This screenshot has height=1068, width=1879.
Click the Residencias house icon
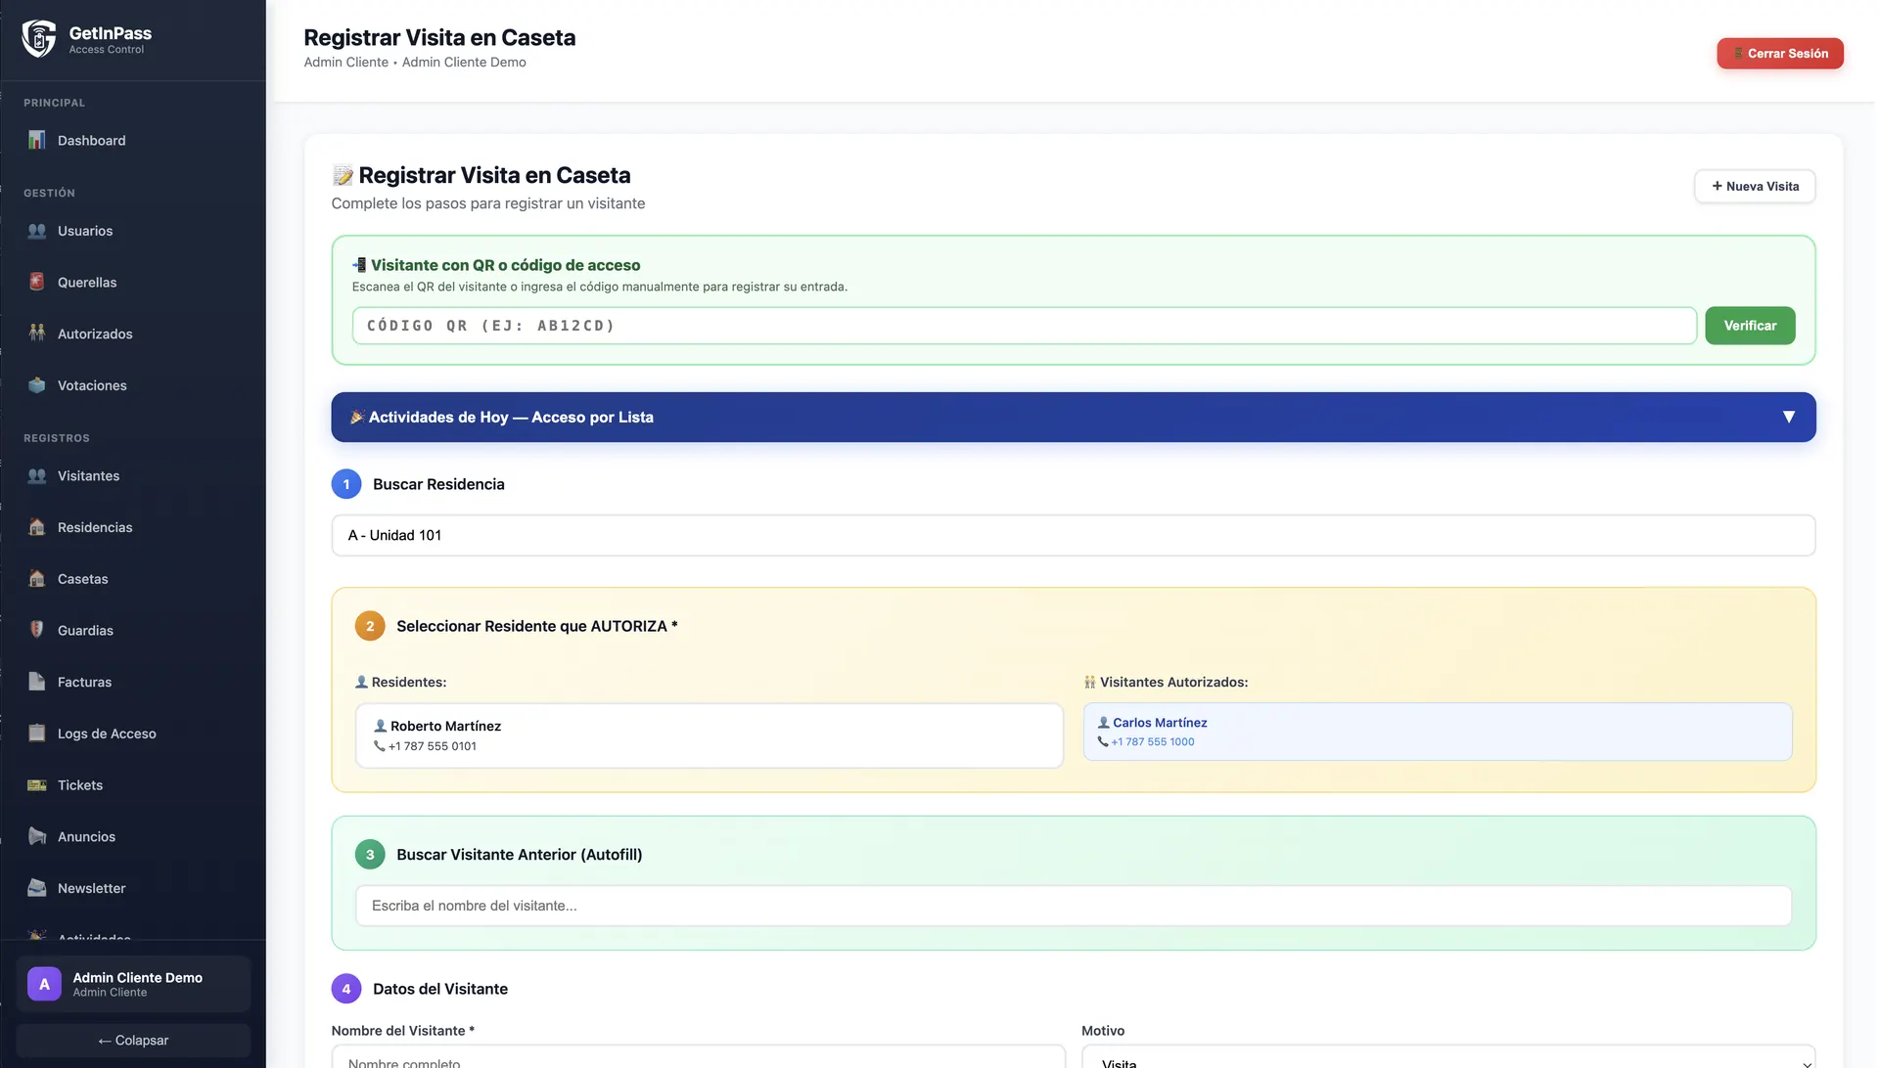pos(37,527)
